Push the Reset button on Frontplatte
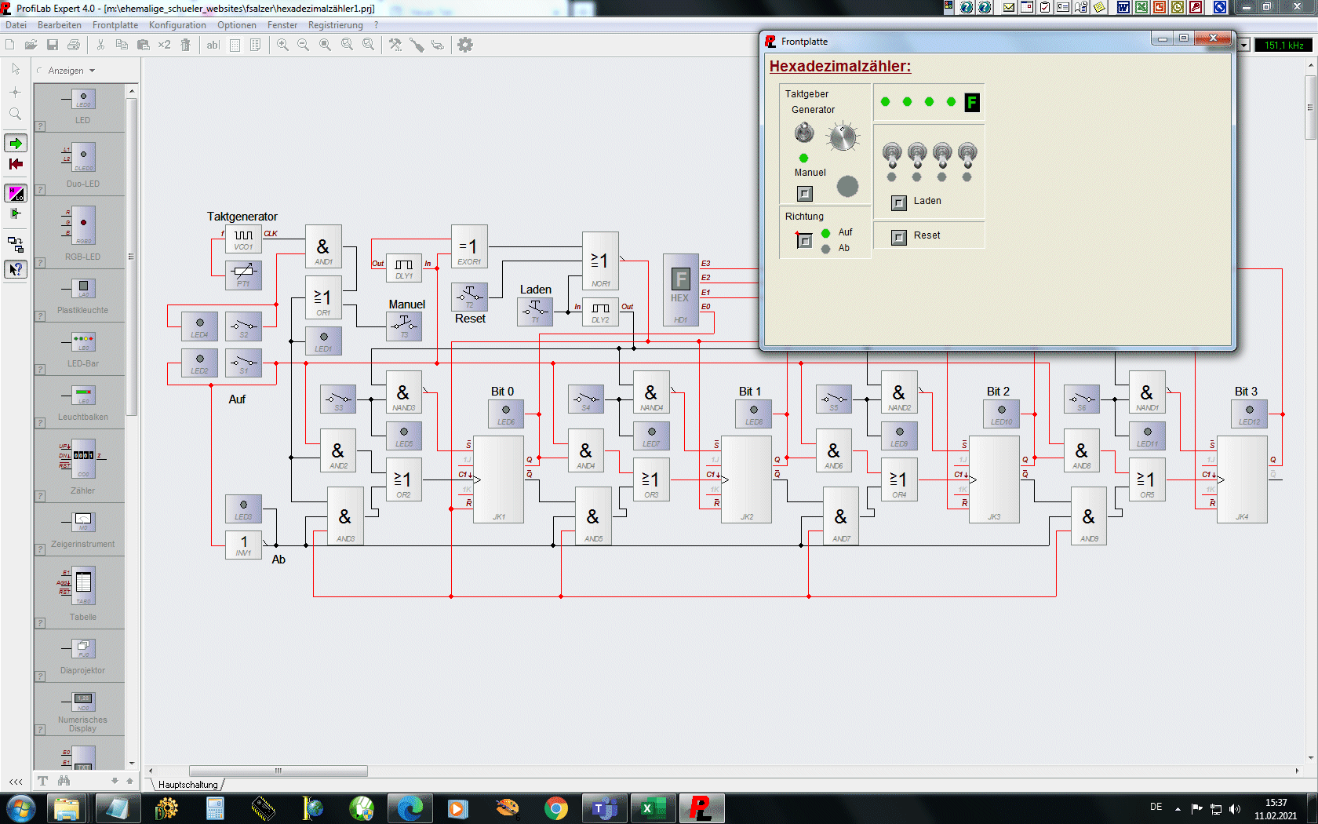Screen dimensions: 1318x824 899,237
